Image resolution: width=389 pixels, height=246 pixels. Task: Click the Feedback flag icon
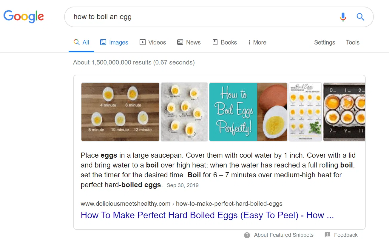point(327,235)
